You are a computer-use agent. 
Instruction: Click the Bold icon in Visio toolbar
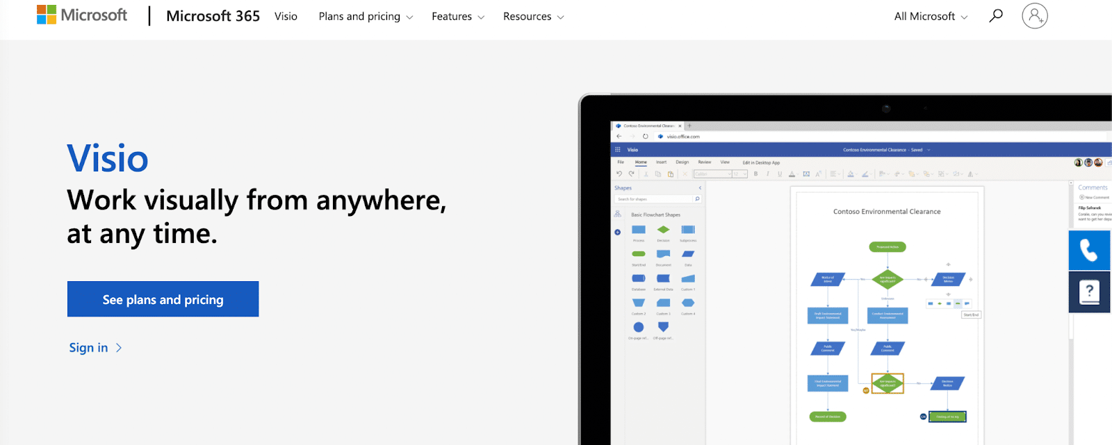755,174
